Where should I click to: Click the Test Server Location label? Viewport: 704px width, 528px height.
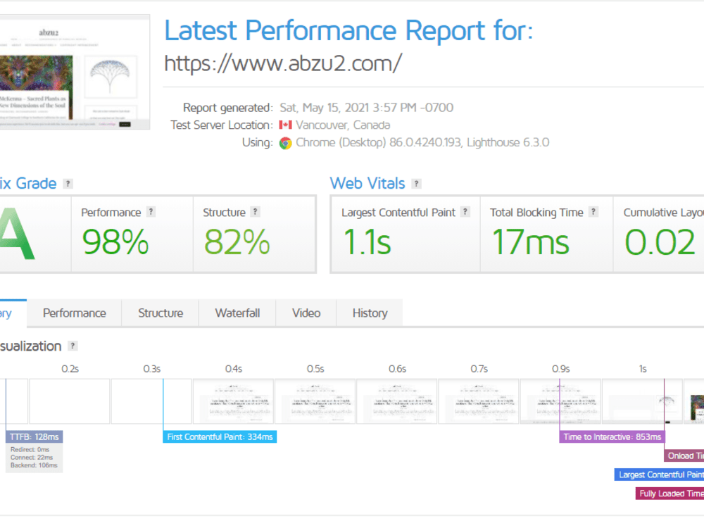tap(221, 125)
